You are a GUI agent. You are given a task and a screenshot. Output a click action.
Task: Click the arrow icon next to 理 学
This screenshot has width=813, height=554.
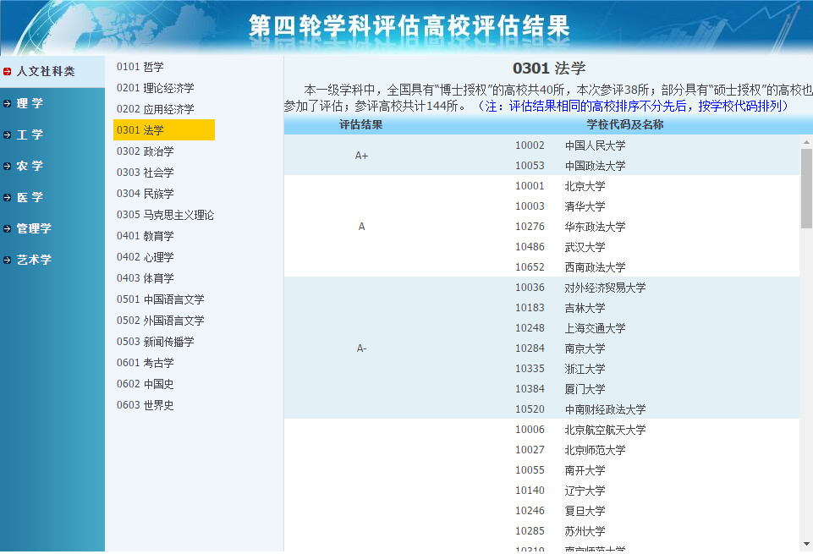click(8, 102)
